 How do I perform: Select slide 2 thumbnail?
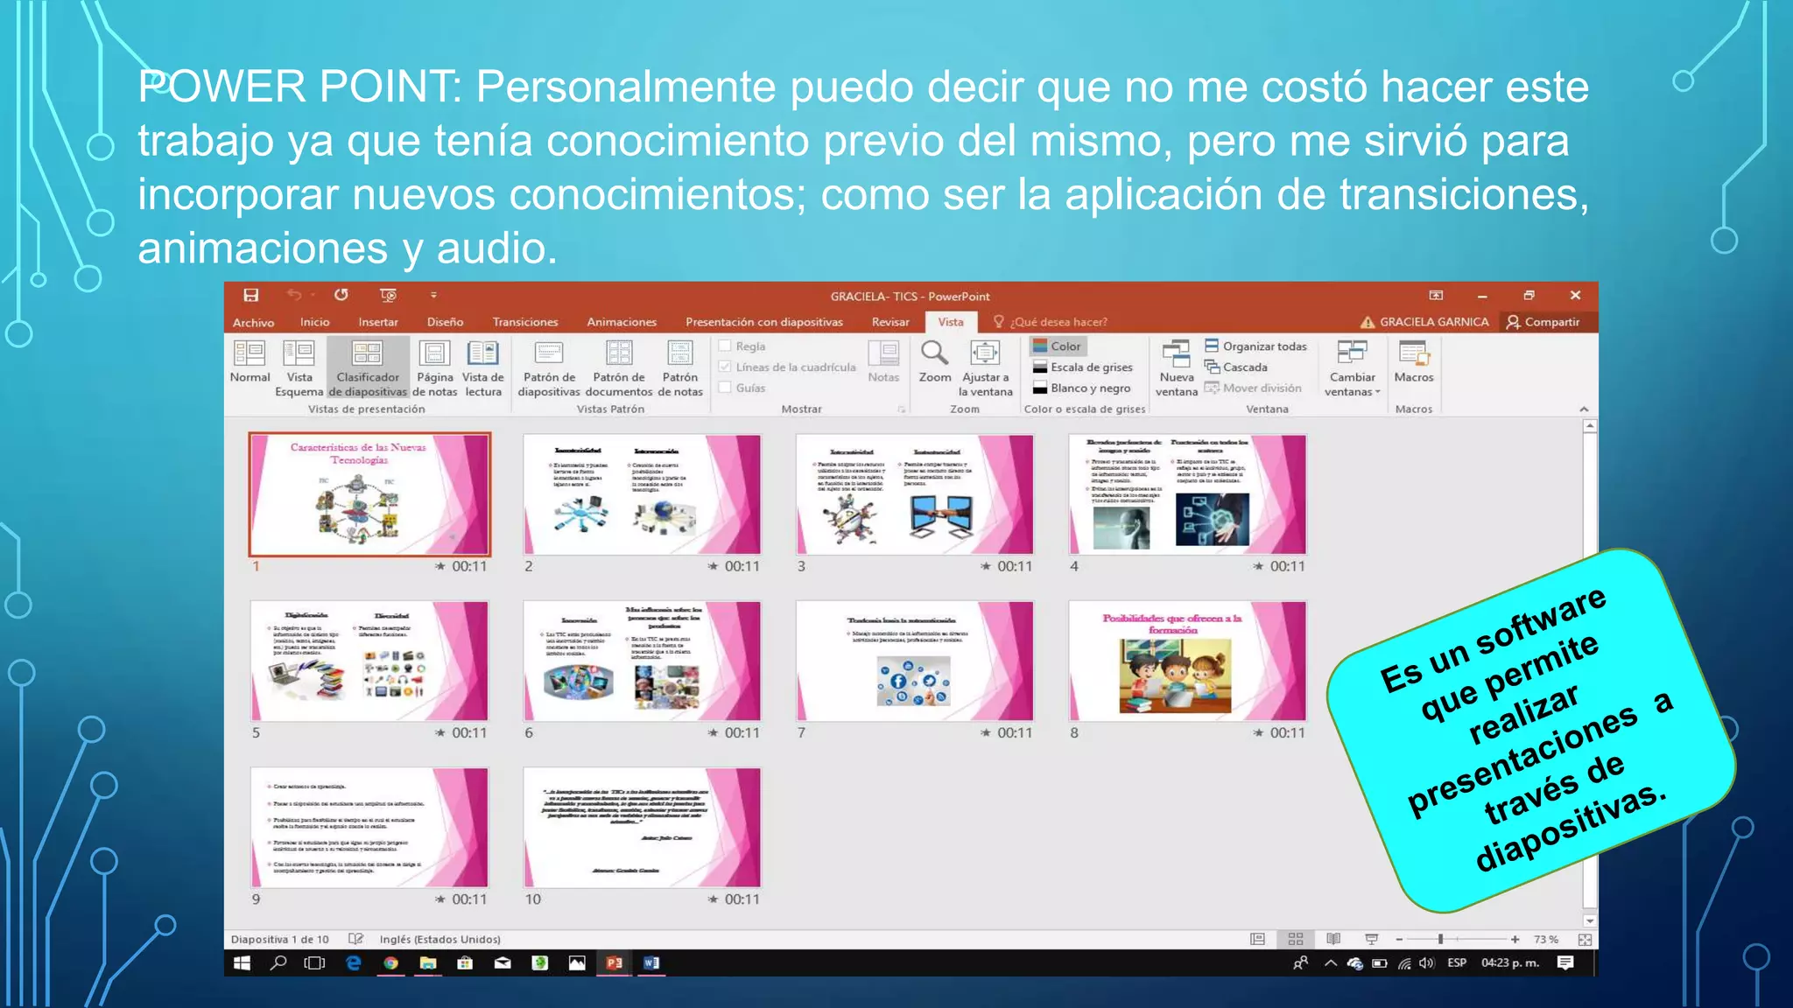(642, 494)
